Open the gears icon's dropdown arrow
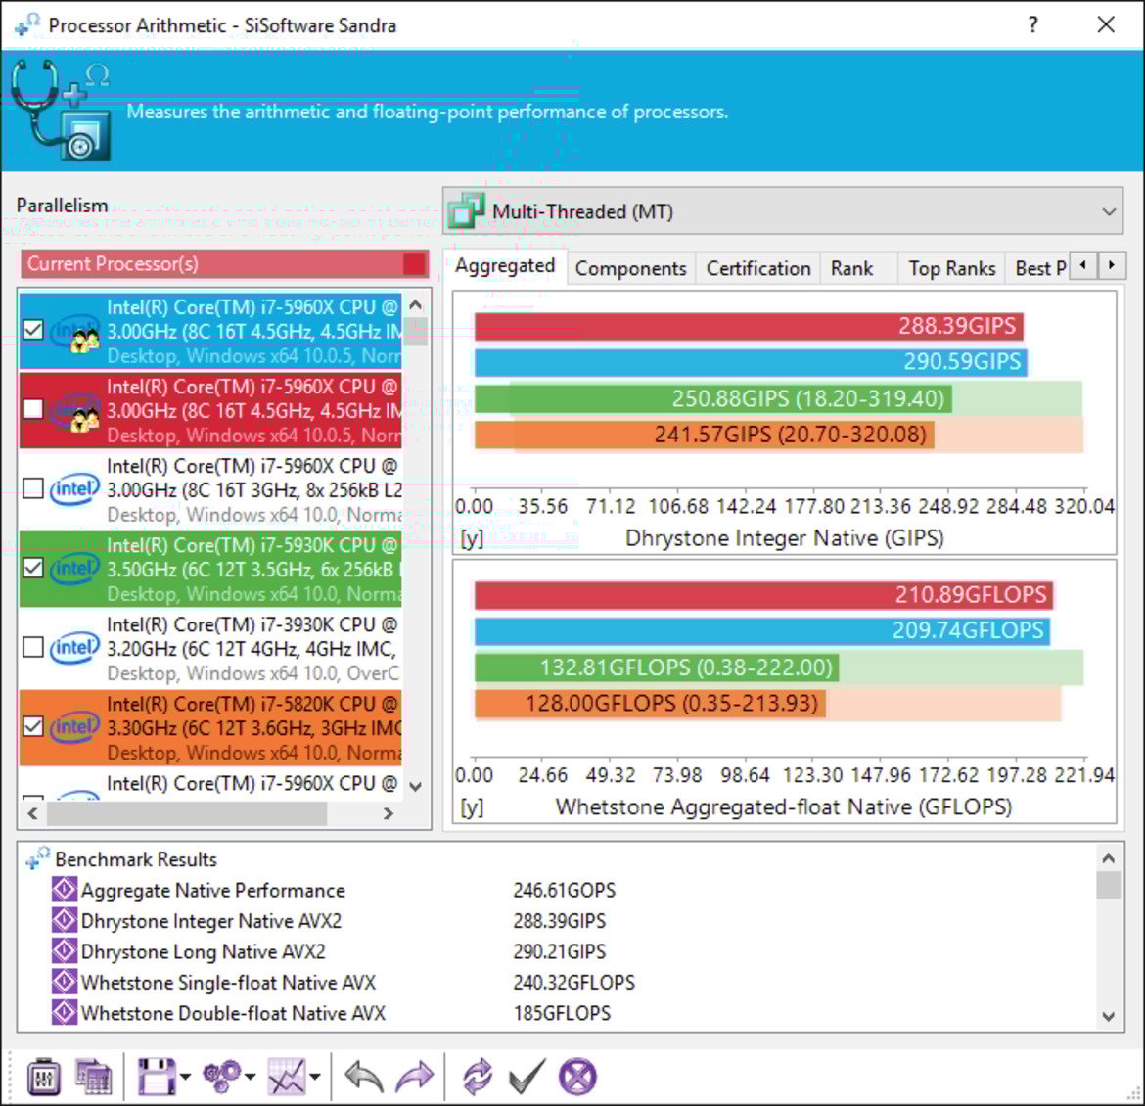 (251, 1076)
